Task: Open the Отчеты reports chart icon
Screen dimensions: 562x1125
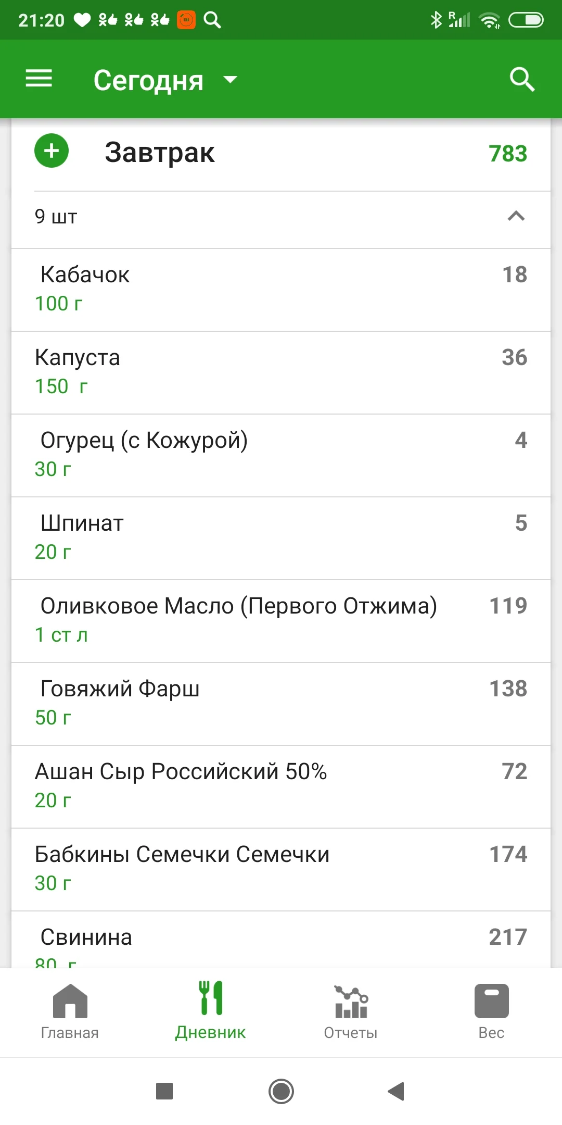Action: pos(351,1001)
